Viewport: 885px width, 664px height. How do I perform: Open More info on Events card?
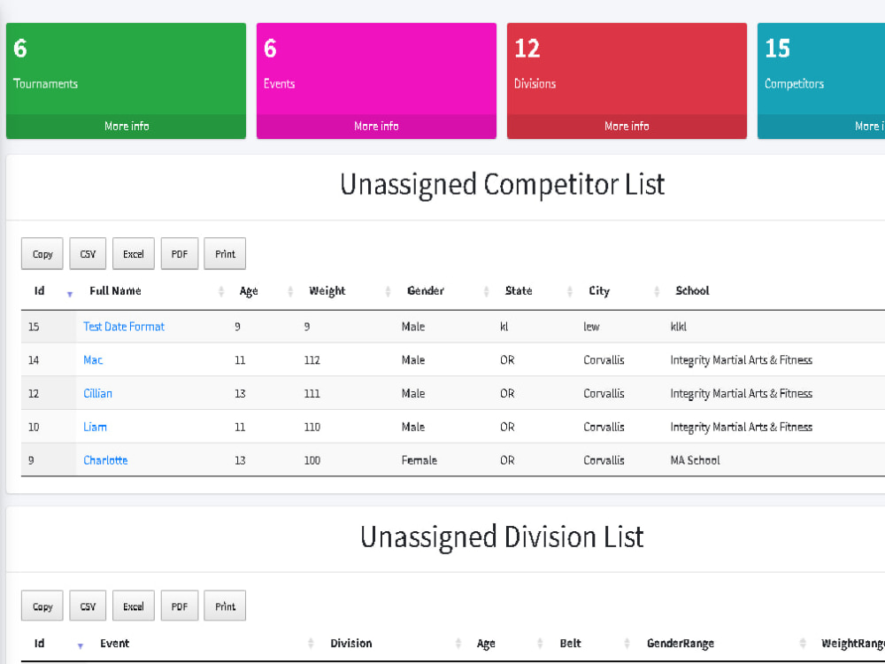[376, 127]
